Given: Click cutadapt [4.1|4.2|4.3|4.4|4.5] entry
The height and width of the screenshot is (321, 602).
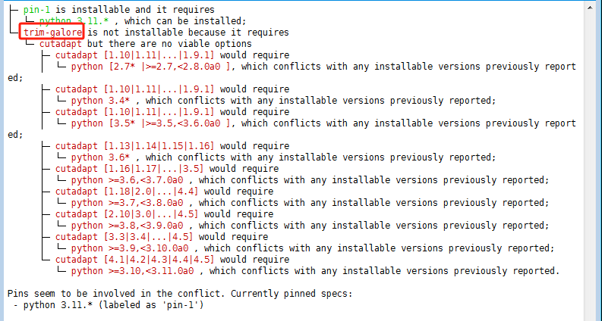Looking at the screenshot, I should pyautogui.click(x=134, y=260).
